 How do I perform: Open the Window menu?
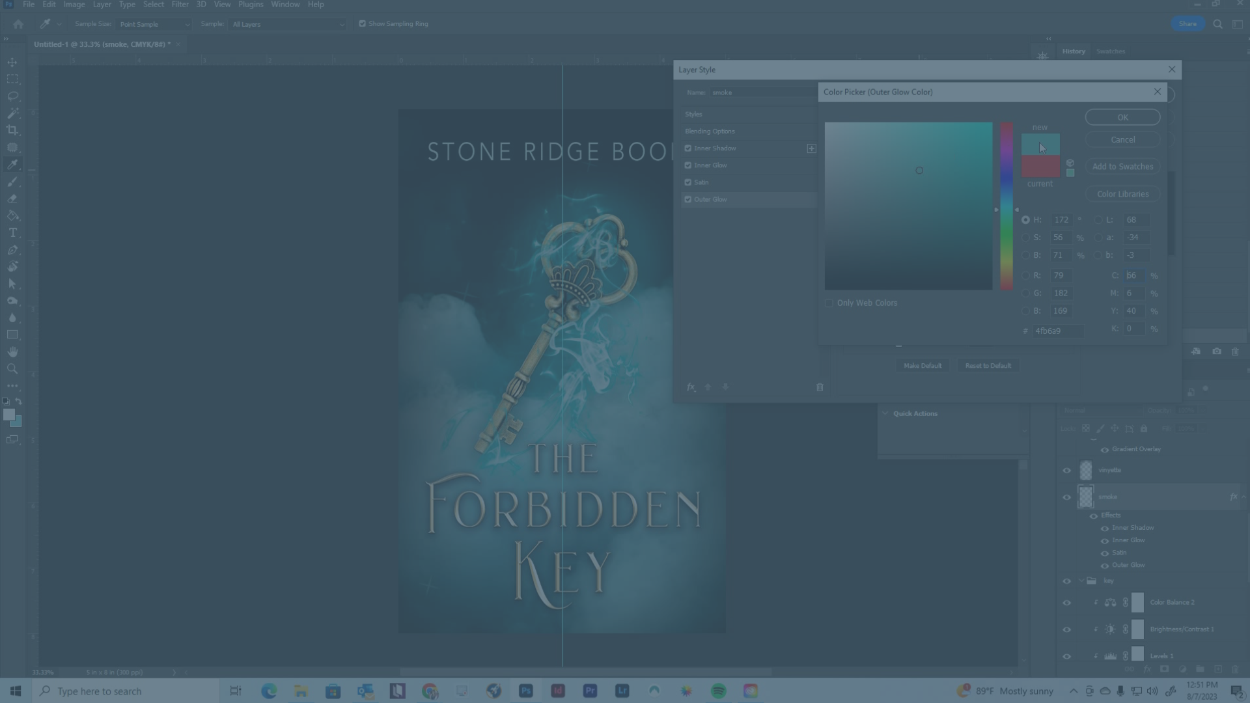[285, 5]
